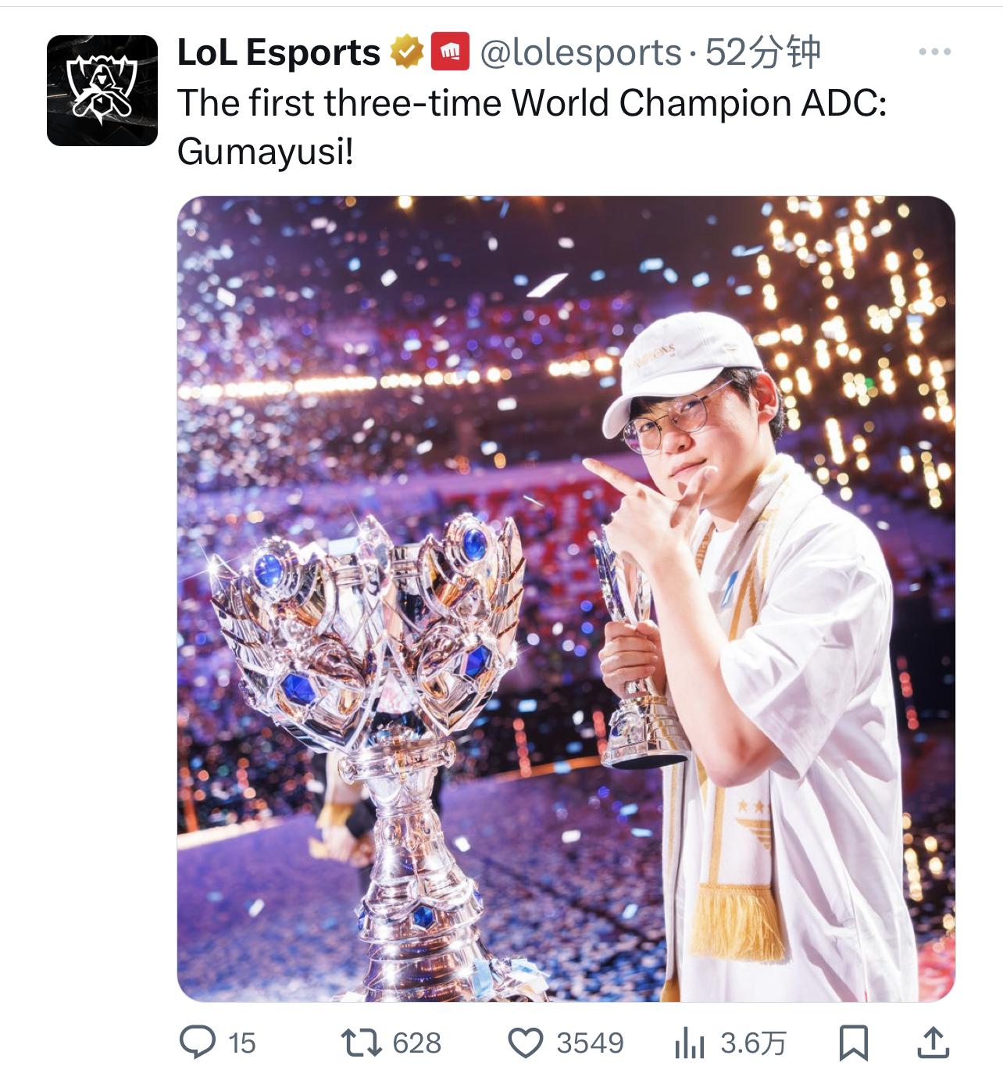Click the red Riot Games affiliate badge
Screen dimensions: 1003x1091
coord(451,52)
